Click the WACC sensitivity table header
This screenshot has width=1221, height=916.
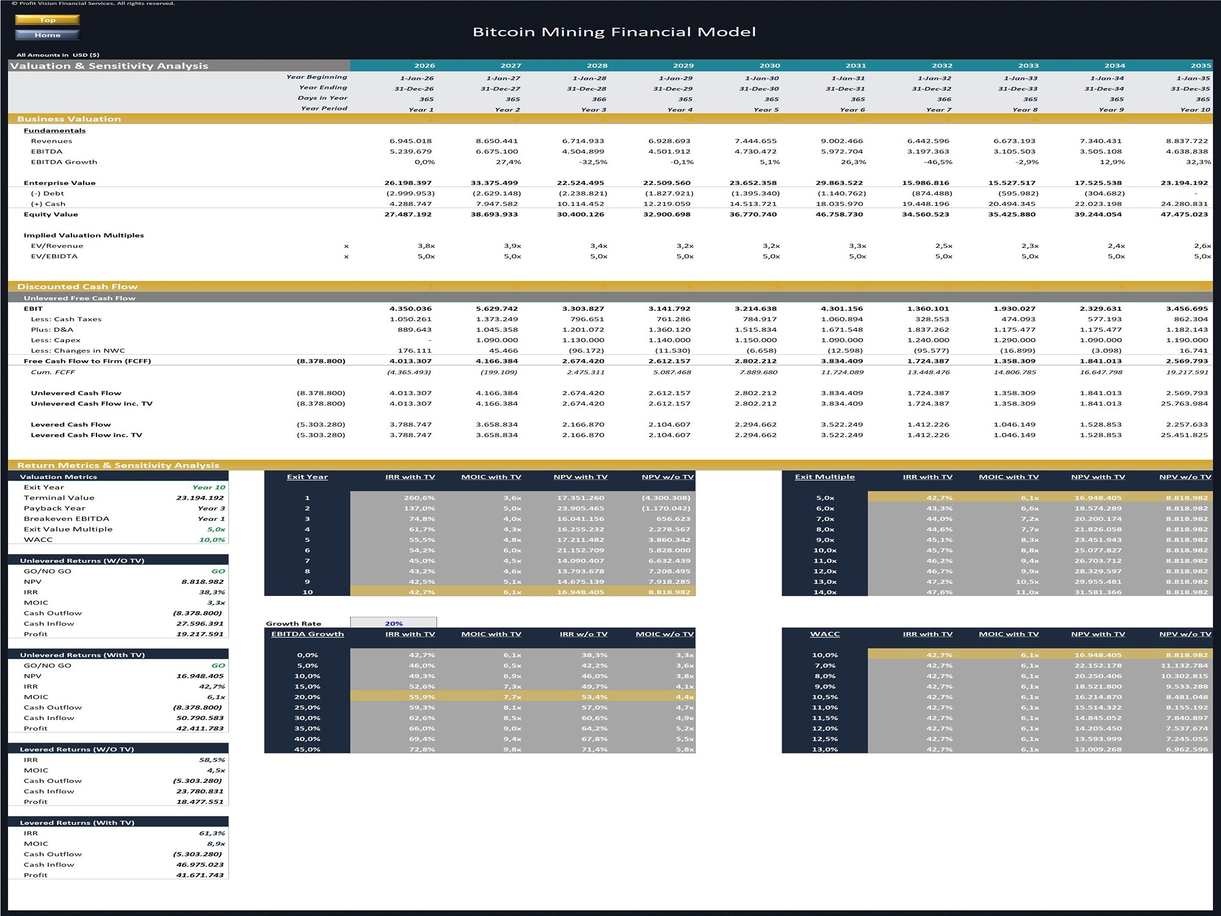[x=827, y=634]
